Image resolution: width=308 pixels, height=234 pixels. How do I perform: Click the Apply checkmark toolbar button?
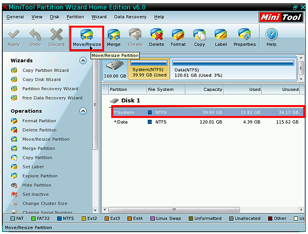coord(14,38)
